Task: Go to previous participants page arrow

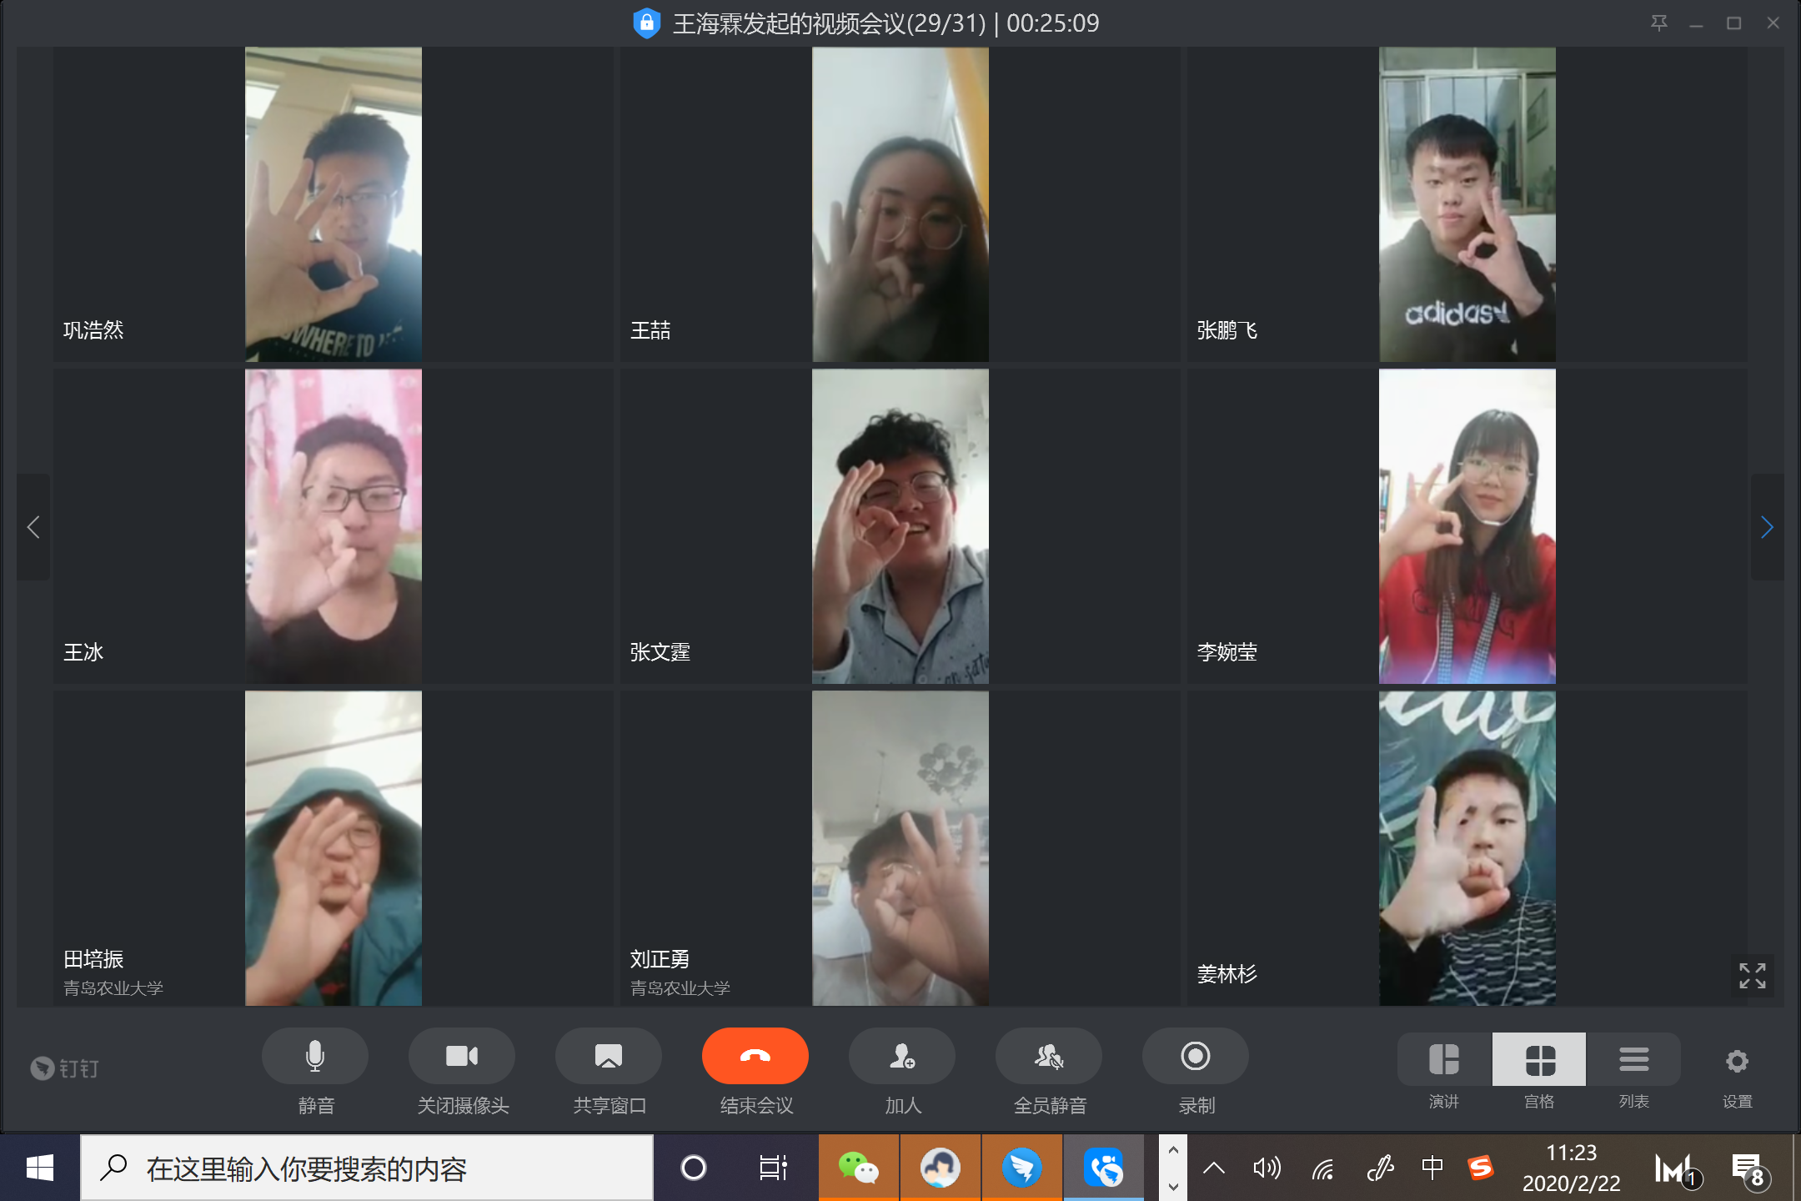Action: (33, 527)
